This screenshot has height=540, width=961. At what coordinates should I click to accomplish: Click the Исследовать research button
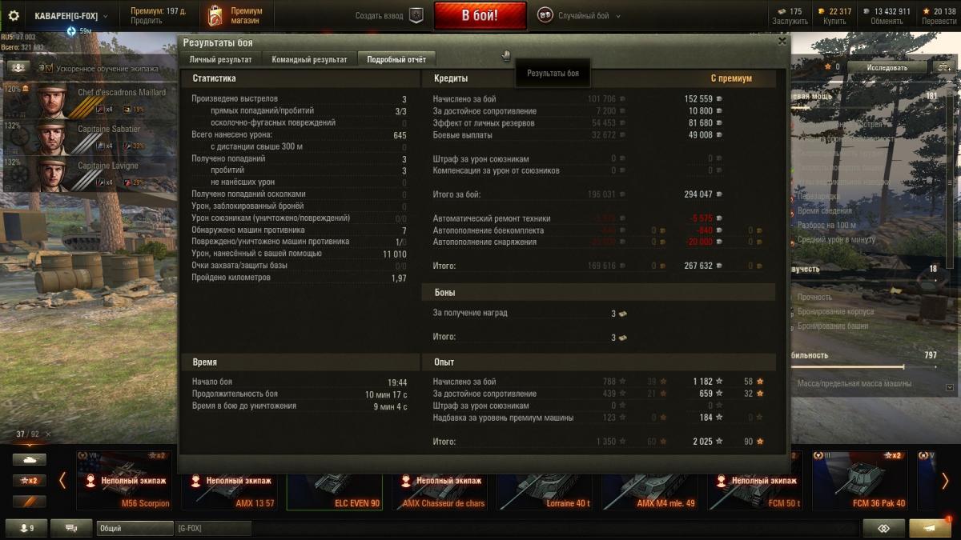887,67
